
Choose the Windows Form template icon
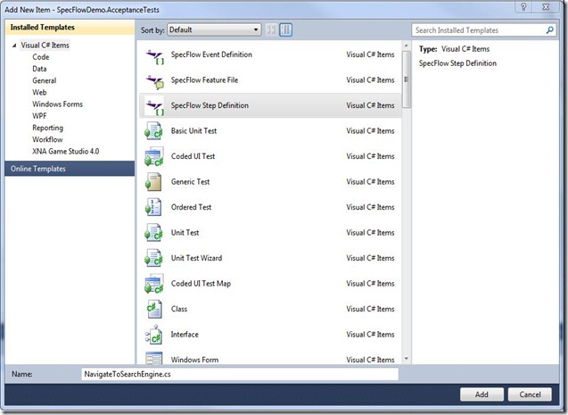(154, 358)
